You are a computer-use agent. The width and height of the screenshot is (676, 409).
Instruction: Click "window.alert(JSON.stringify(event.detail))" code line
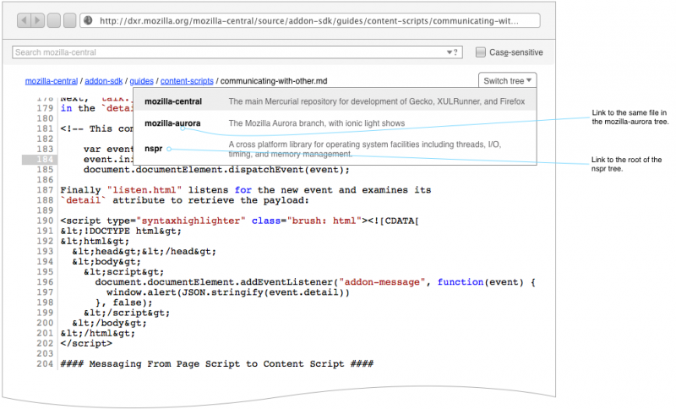228,292
